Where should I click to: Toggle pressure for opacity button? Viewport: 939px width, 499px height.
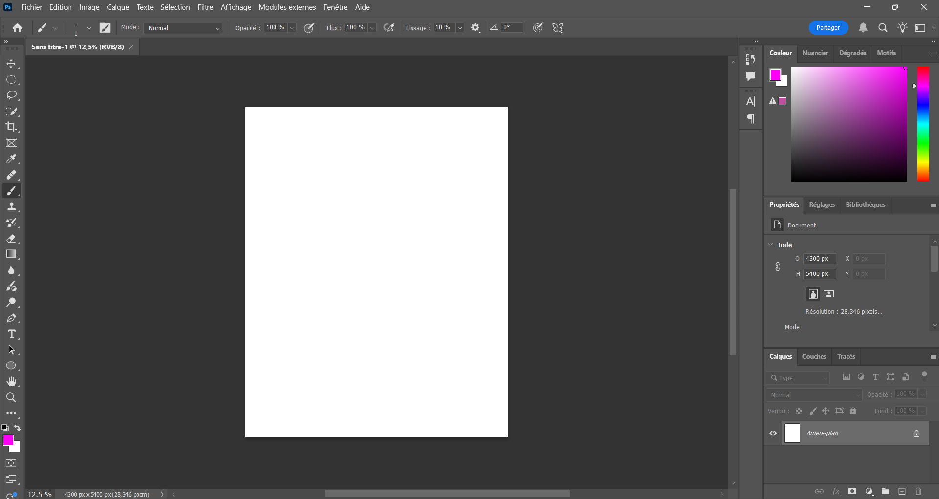pyautogui.click(x=309, y=28)
